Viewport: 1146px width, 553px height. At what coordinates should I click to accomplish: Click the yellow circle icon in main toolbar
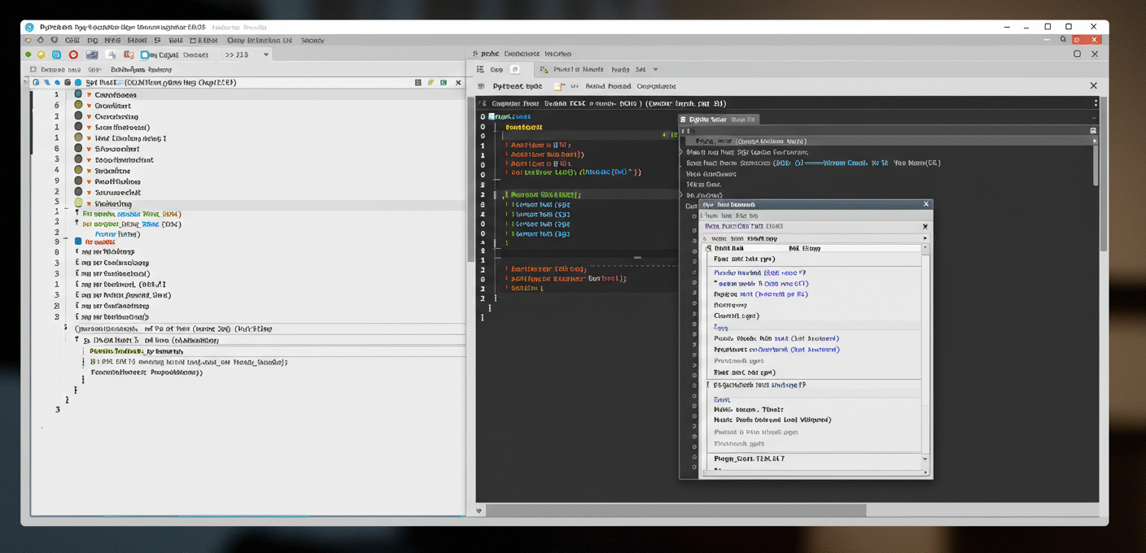pos(42,55)
